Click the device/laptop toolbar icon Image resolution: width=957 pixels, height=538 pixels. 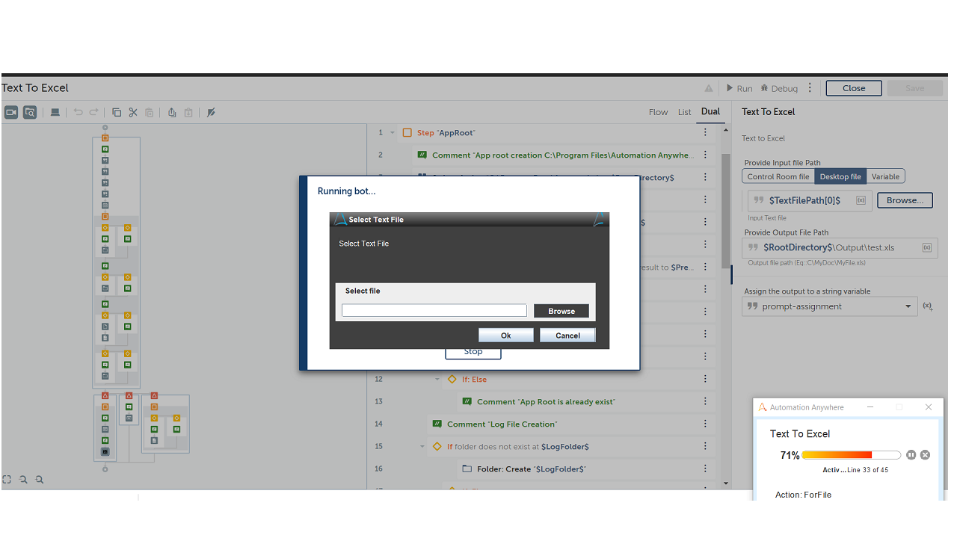coord(55,112)
